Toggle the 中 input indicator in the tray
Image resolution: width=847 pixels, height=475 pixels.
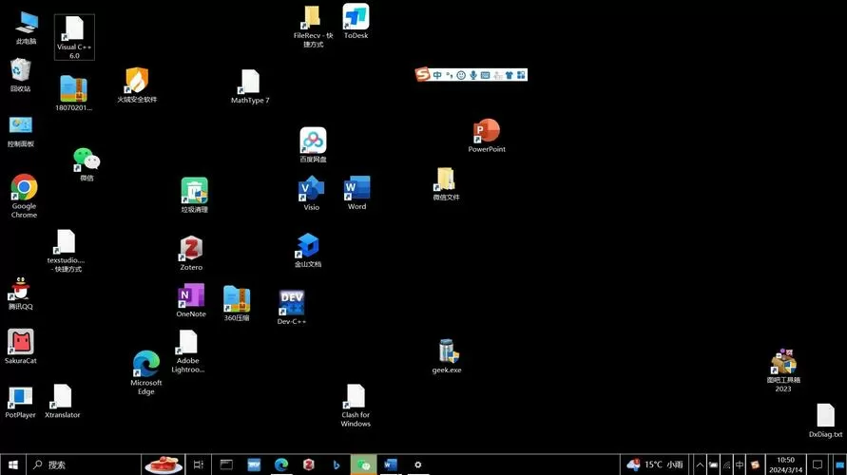coord(740,465)
